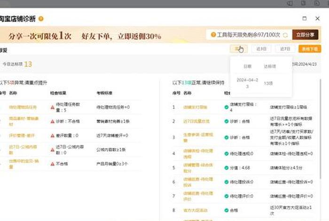Open yellow name link in row 7 待处理评价
The height and width of the screenshot is (221, 329).
click(x=198, y=196)
